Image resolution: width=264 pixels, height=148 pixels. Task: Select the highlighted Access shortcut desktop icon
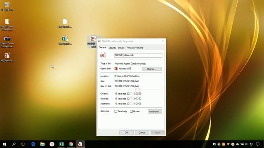point(92,42)
